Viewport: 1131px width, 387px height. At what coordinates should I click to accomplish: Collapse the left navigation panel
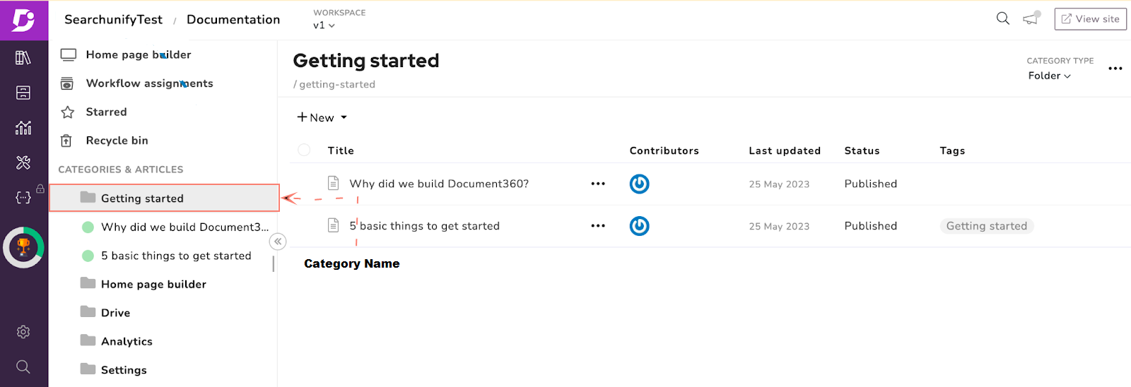point(278,242)
